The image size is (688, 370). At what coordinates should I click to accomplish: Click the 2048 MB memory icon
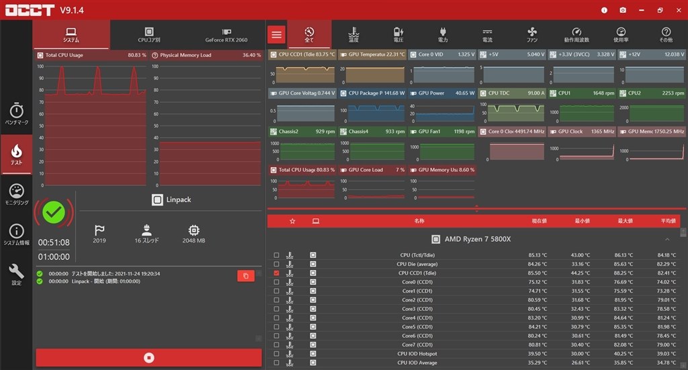193,234
